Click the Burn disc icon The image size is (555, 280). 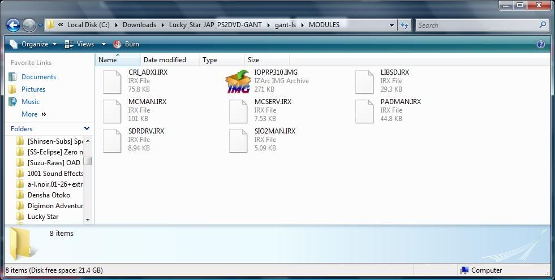pyautogui.click(x=117, y=44)
